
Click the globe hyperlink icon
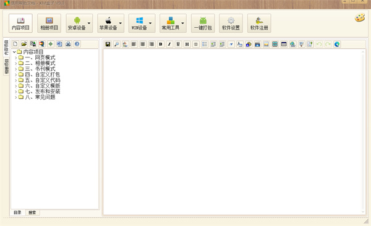click(292, 44)
